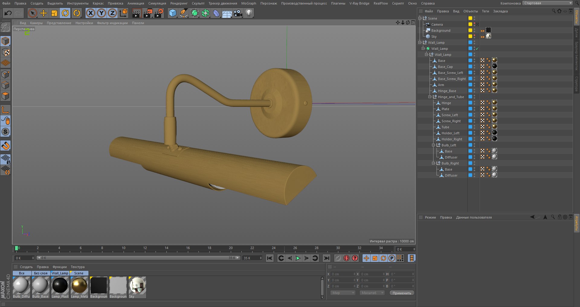Viewport: 580px width, 307px height.
Task: Enable Texture mode in left palette
Action: click(x=6, y=52)
